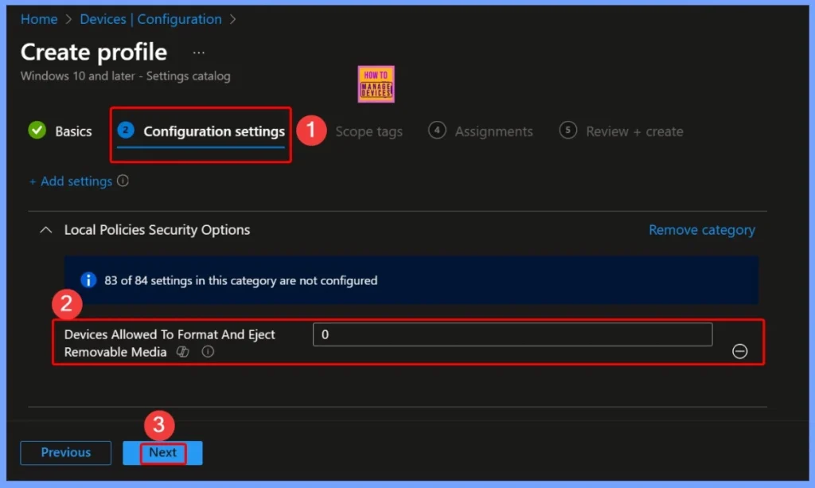
Task: Click the green checkmark Basics step icon
Action: pos(37,131)
